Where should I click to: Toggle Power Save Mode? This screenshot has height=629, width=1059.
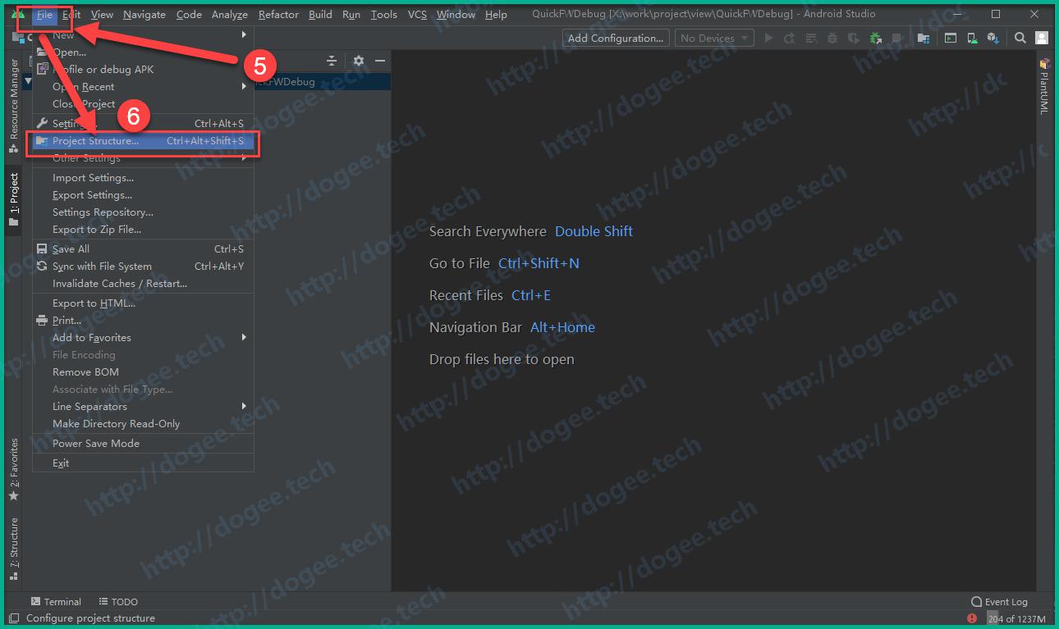[143, 444]
